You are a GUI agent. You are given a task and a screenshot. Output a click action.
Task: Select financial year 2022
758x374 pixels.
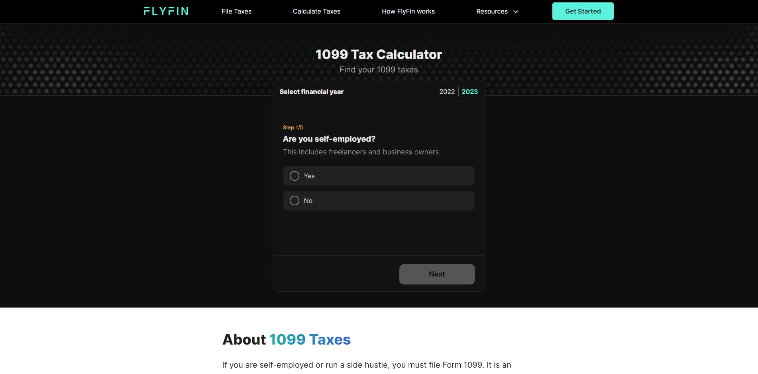(x=447, y=92)
